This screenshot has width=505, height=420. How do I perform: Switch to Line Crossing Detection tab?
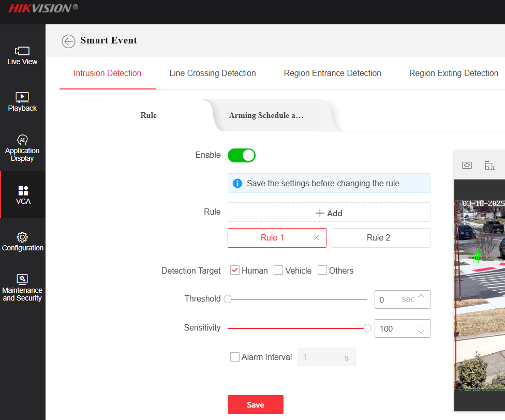[213, 73]
